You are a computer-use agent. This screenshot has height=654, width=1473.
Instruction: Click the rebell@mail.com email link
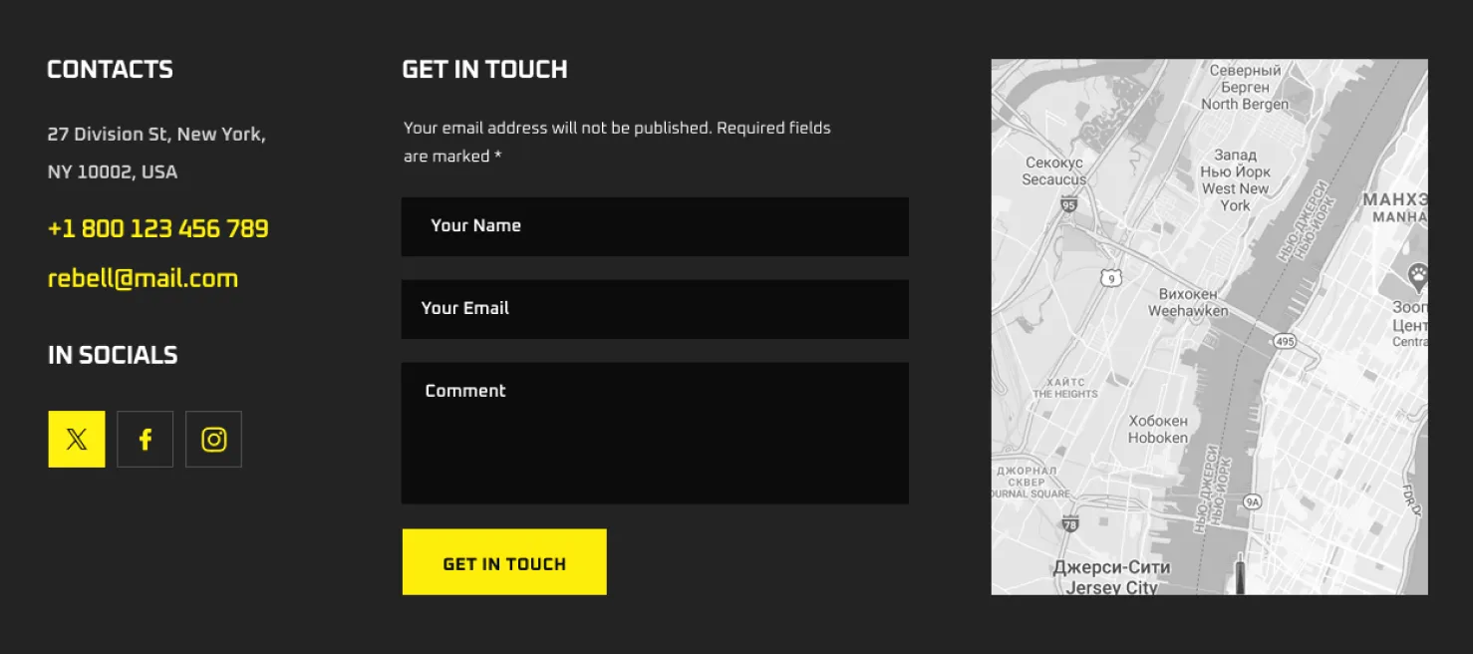coord(143,278)
